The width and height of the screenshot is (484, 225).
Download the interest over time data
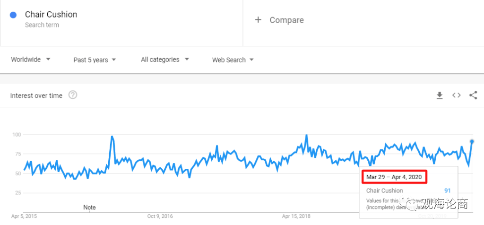pos(440,95)
